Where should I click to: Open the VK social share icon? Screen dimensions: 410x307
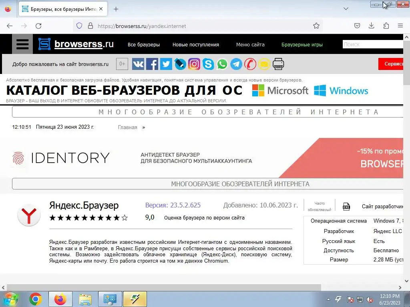[x=138, y=64]
